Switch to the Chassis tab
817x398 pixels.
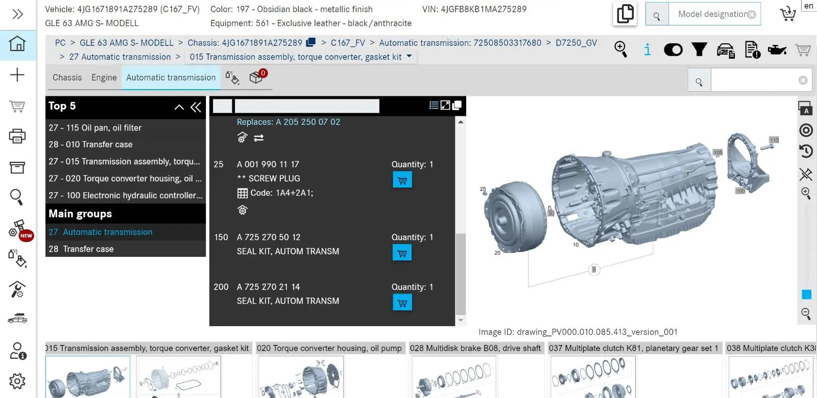click(x=67, y=77)
